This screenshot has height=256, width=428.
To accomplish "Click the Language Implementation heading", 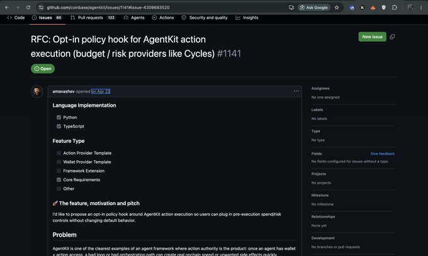I will (84, 105).
